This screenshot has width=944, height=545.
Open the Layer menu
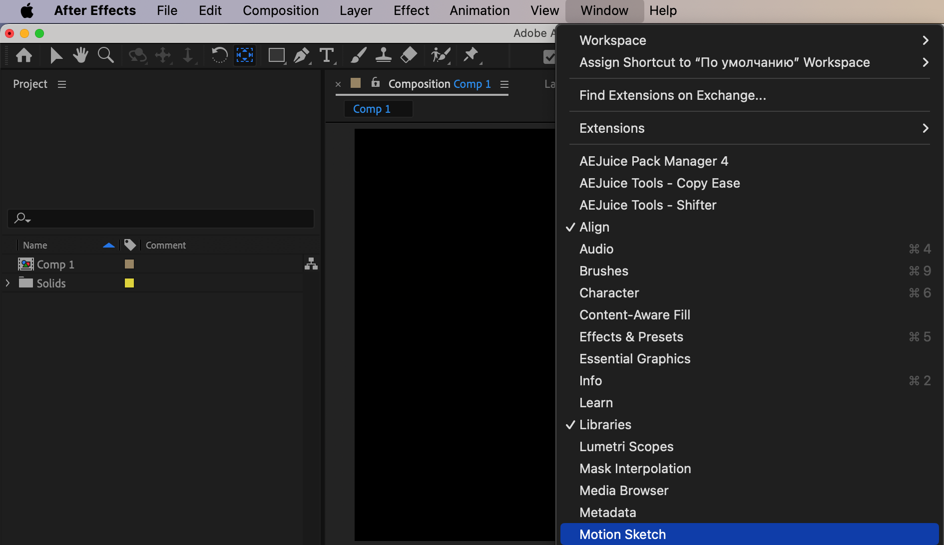[x=356, y=10]
